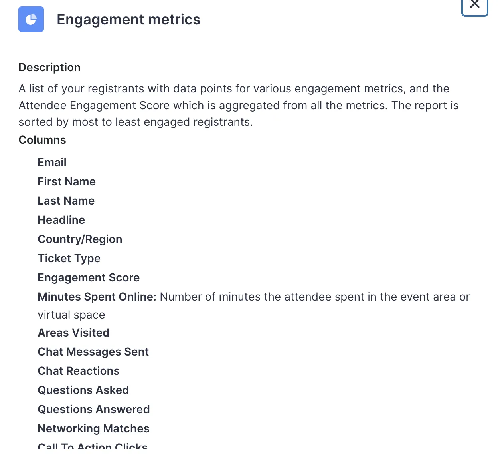Click the Questions Answered column entry

pos(94,409)
